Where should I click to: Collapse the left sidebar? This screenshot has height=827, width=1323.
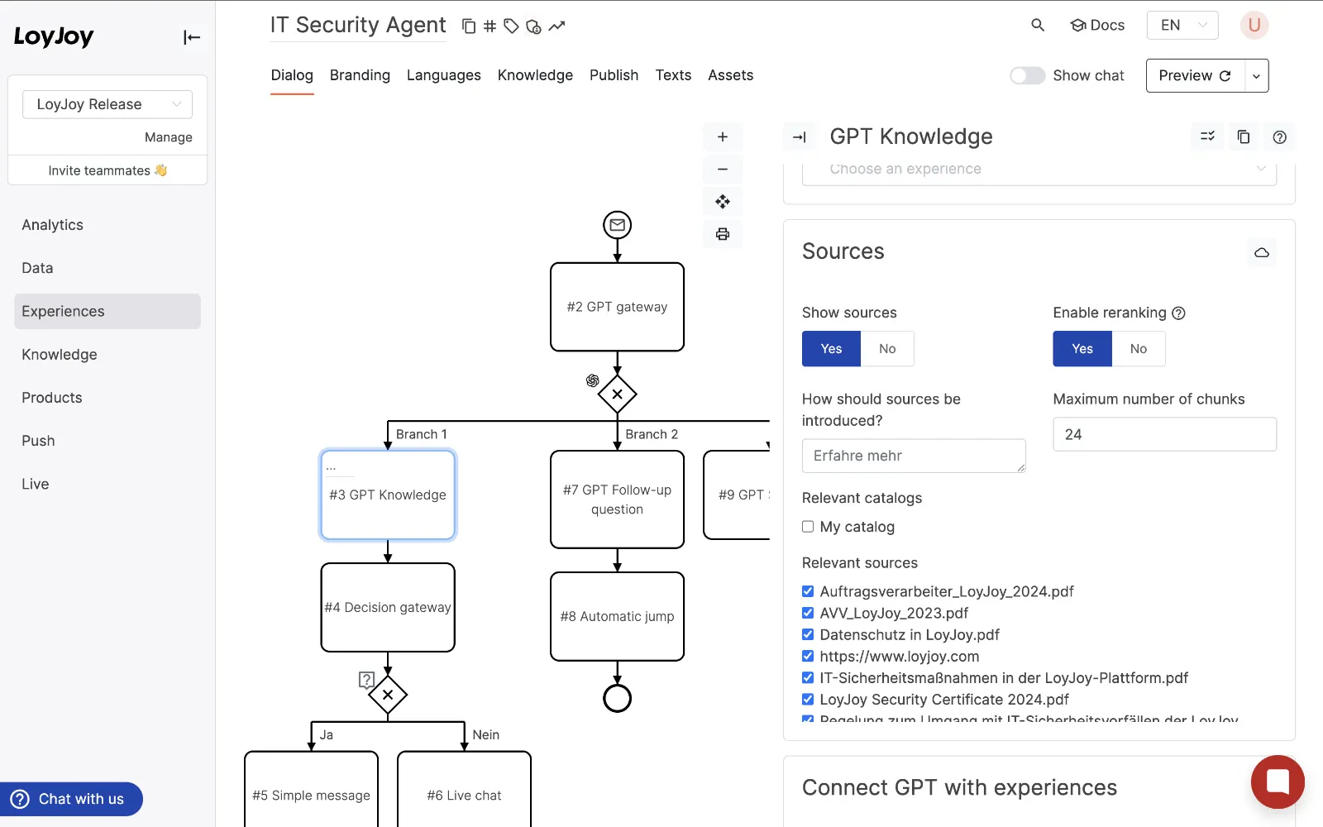(x=192, y=37)
